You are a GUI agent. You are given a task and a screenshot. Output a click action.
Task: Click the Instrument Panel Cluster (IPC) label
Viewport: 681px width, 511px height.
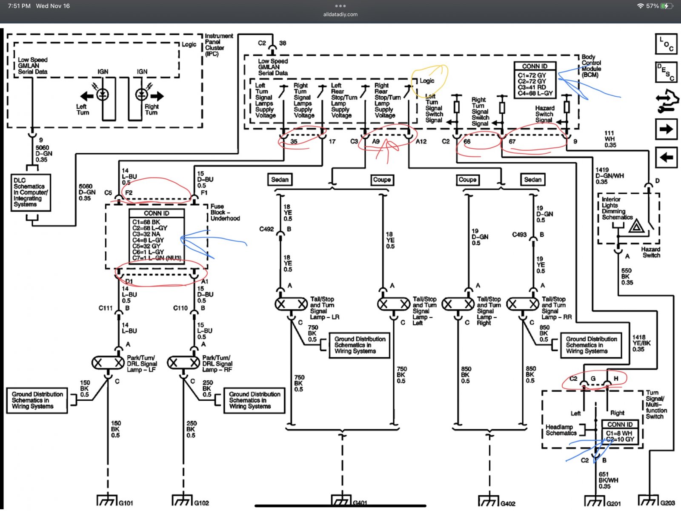point(219,45)
